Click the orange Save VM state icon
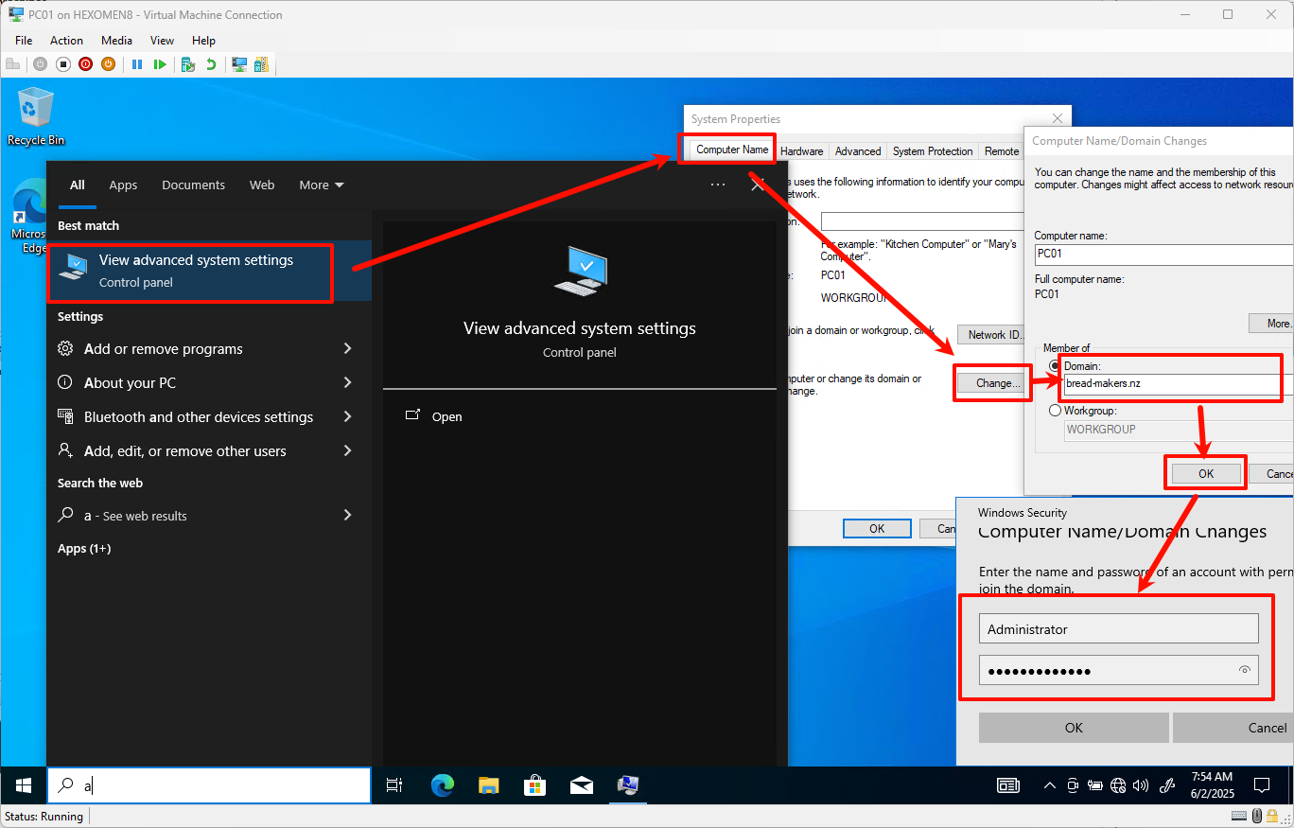 pyautogui.click(x=108, y=64)
